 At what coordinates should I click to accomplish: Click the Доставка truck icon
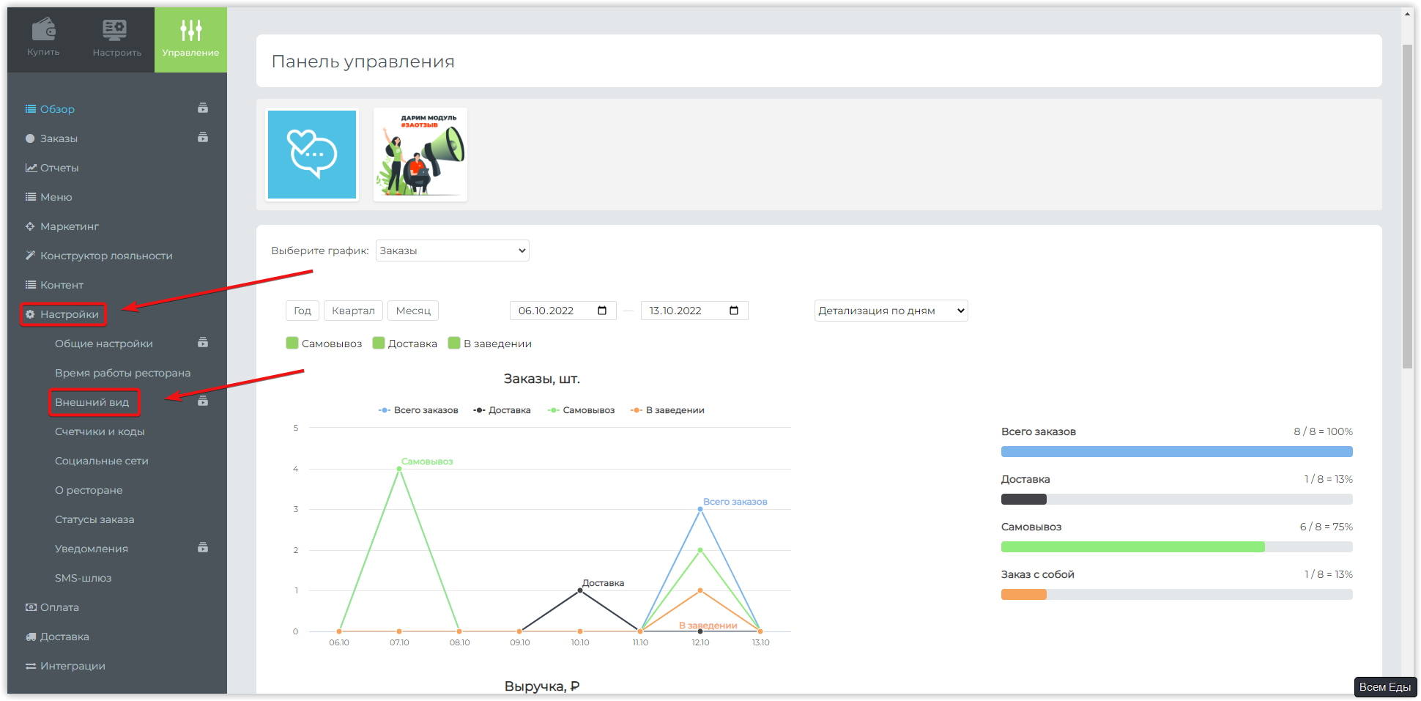point(31,637)
